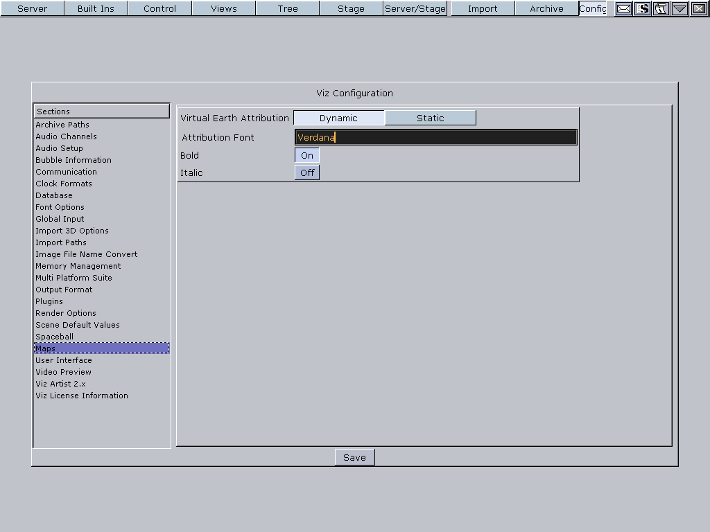Open the Built Ins tab

(96, 9)
